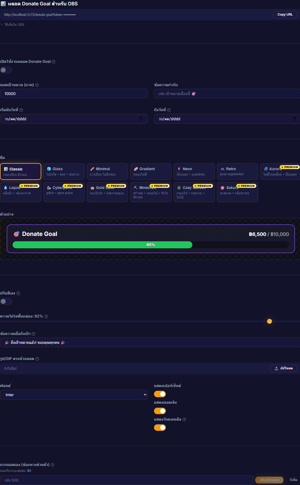Click the Liquid theme water drop icon
Viewport: 300px width, 485px height.
click(5, 188)
